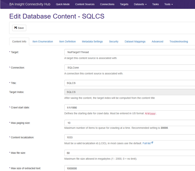Switch to the Item Enumeration tab
The height and width of the screenshot is (171, 195).
click(43, 41)
